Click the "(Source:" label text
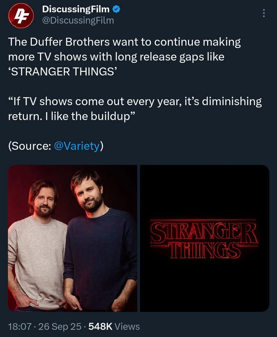Image resolution: width=277 pixels, height=337 pixels. tap(30, 146)
